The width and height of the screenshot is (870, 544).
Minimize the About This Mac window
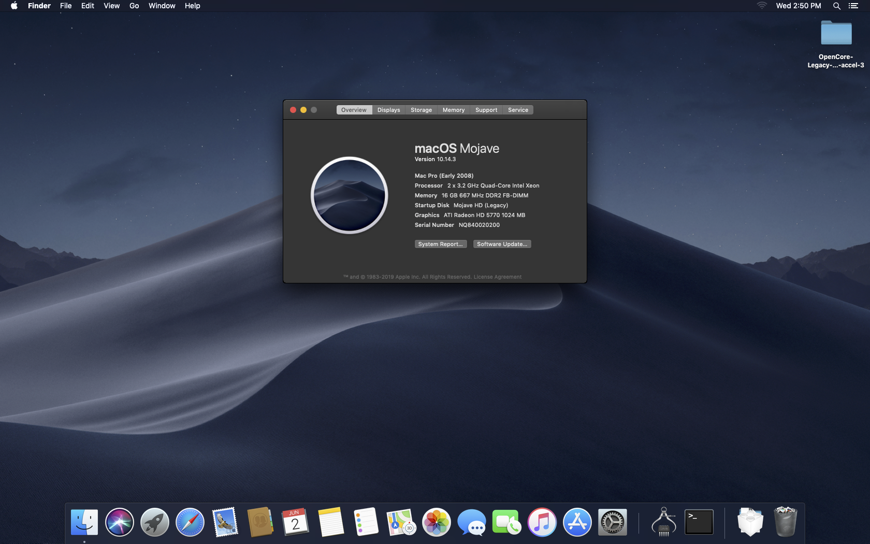point(303,110)
